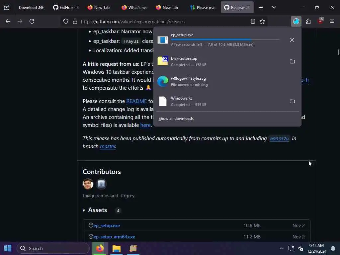Open File Explorer from taskbar
This screenshot has width=340, height=255.
(117, 248)
